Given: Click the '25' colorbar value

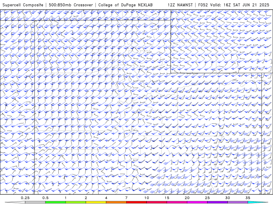Looking at the screenshot, I should (x=207, y=198).
